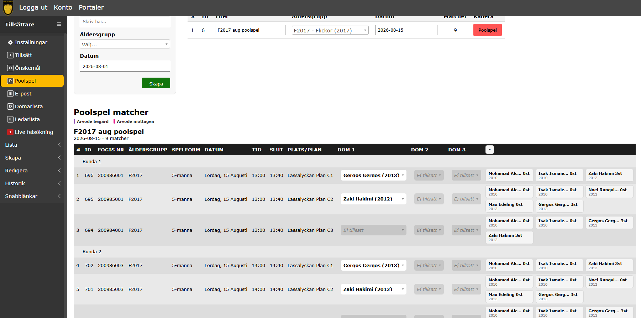Open the Portaler menu
This screenshot has height=318, width=641.
[91, 7]
